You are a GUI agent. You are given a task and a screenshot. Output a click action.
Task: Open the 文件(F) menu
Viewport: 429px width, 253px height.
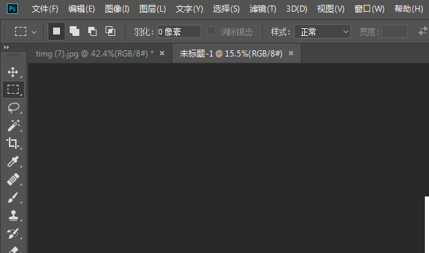coord(45,9)
